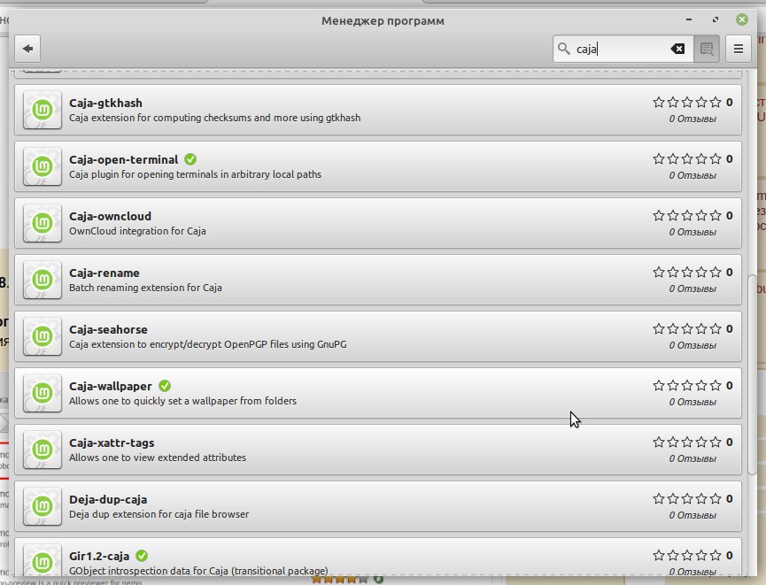
Task: Click the magnifier icon in search box
Action: [x=564, y=49]
